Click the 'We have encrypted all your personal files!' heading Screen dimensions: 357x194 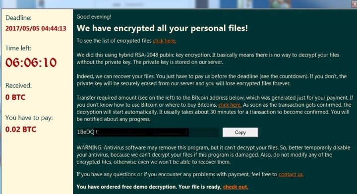coord(162,28)
